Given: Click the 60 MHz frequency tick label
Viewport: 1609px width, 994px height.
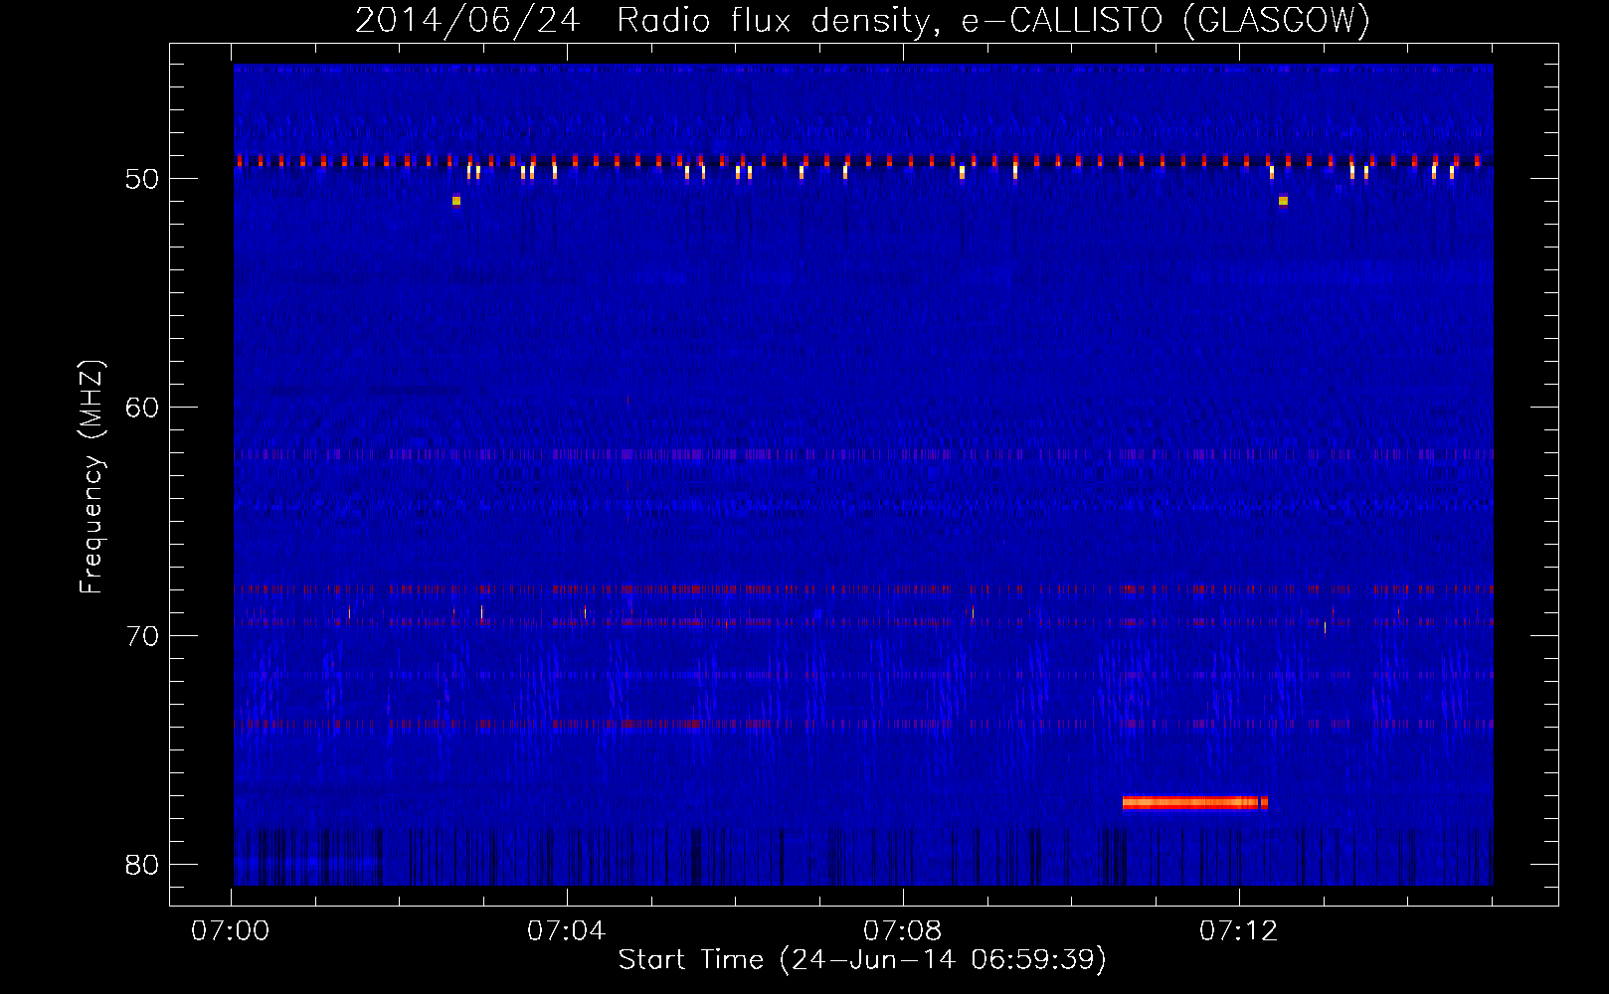Looking at the screenshot, I should (142, 408).
